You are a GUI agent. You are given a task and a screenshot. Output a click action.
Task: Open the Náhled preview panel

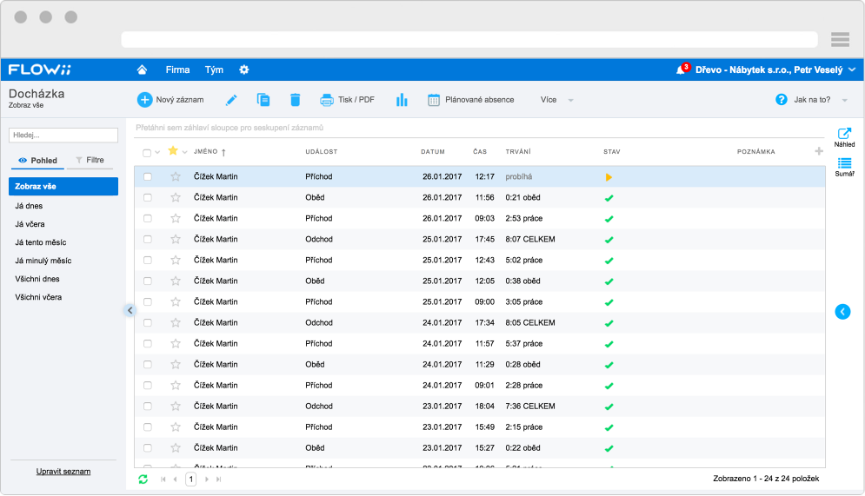(844, 138)
